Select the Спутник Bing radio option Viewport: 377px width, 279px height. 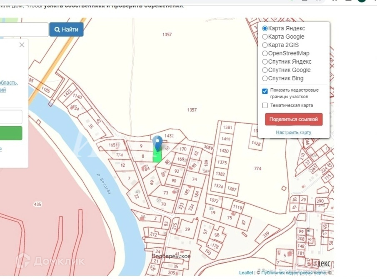[265, 78]
